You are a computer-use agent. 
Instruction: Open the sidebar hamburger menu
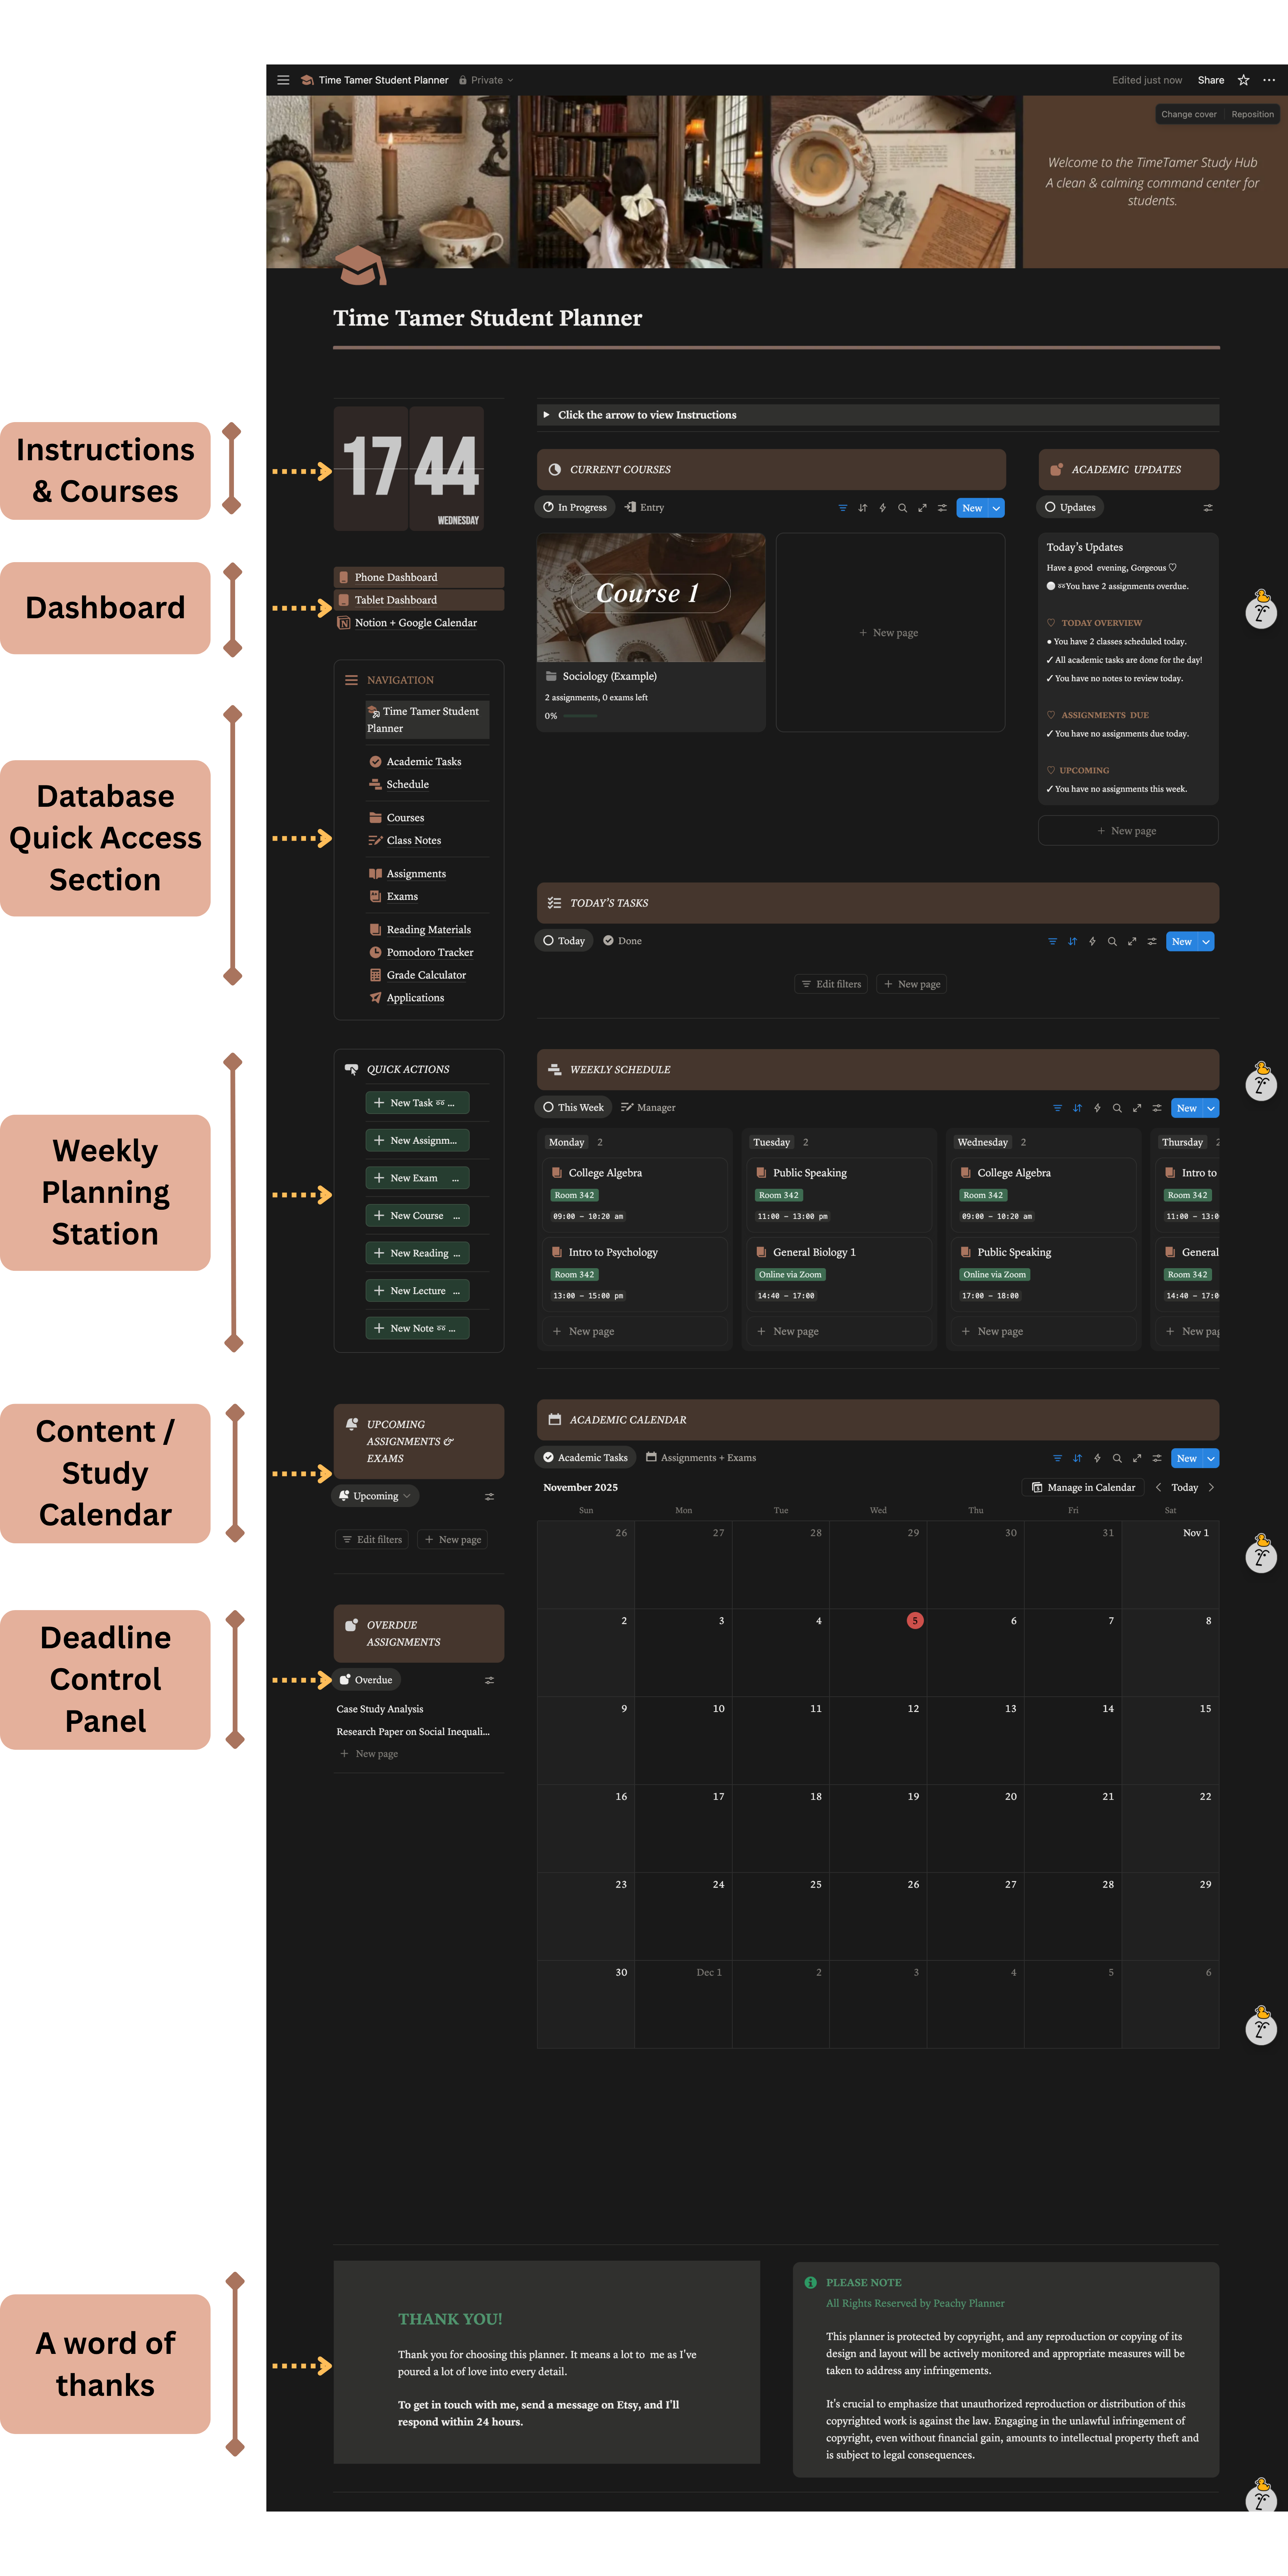point(283,80)
